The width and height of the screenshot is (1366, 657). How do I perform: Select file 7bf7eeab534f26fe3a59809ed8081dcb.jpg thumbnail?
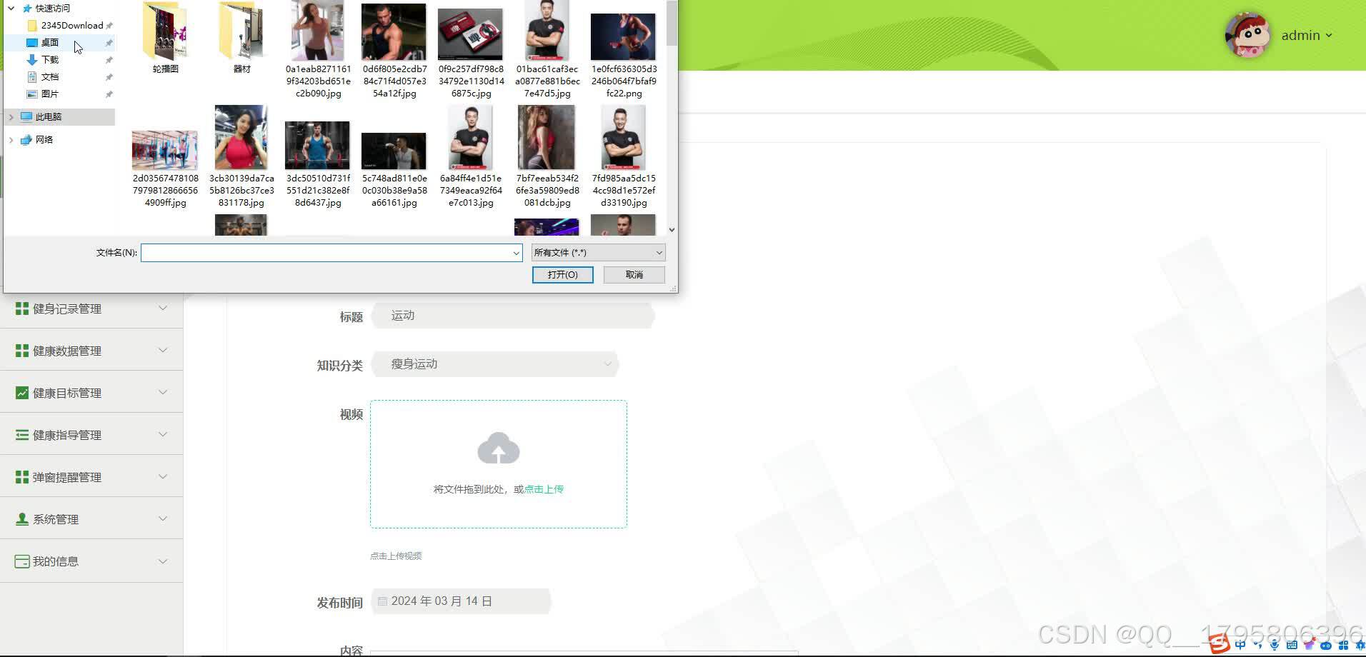547,138
